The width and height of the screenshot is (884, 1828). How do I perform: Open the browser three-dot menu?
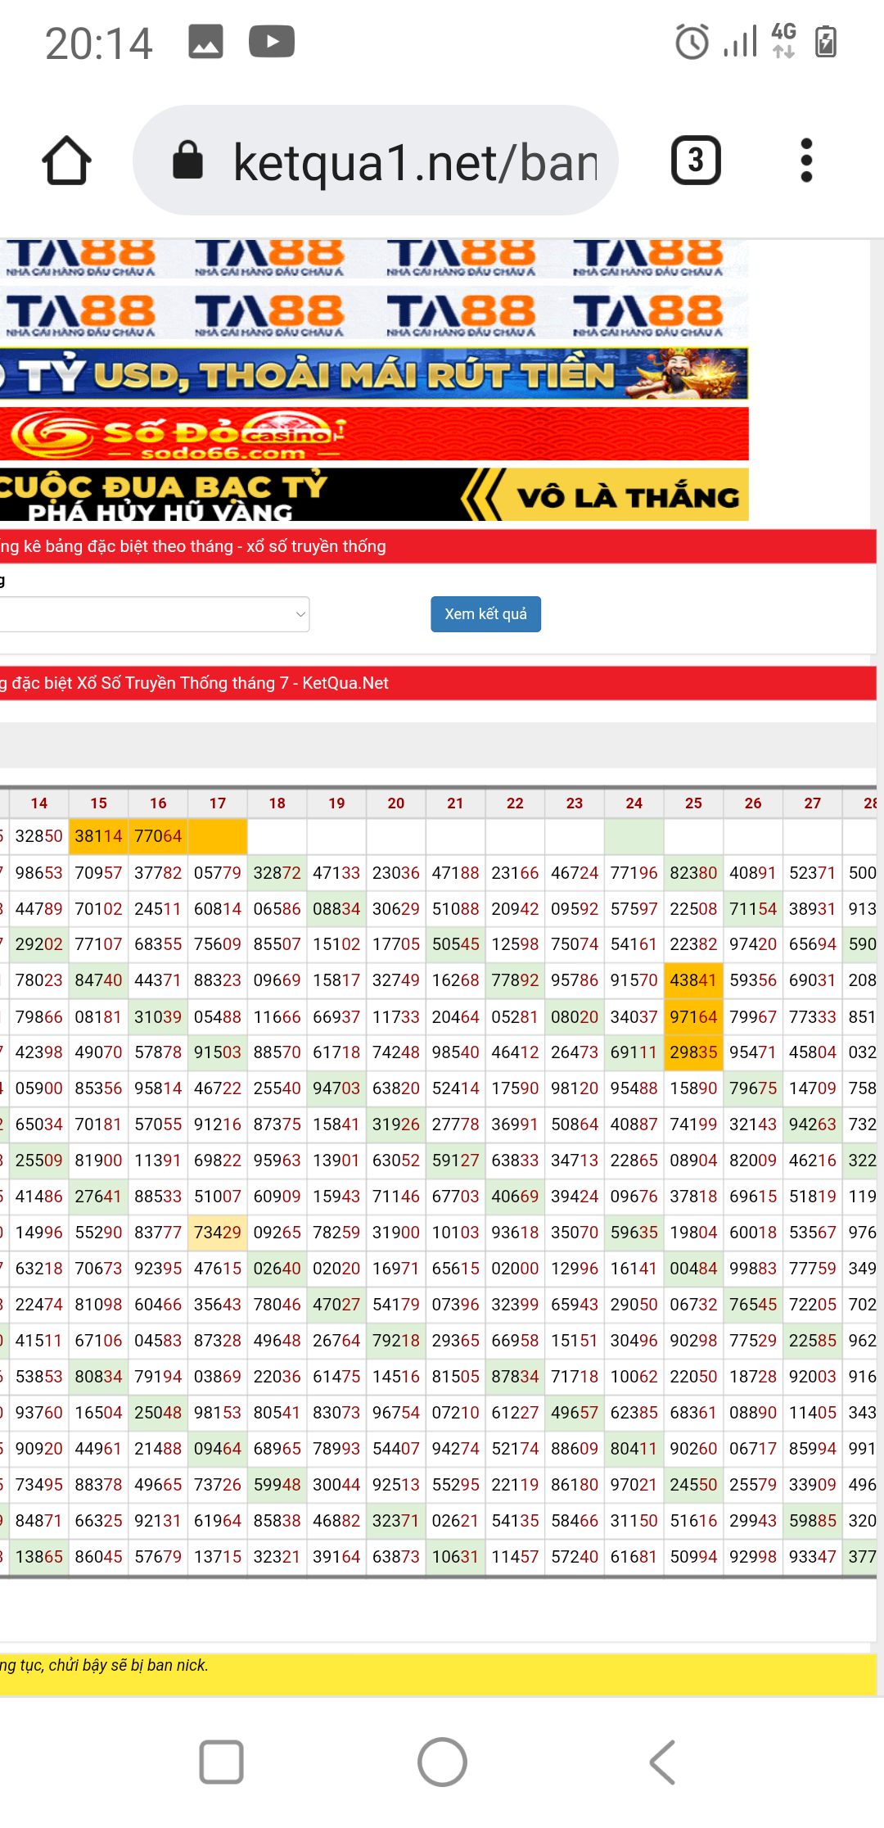pyautogui.click(x=805, y=161)
